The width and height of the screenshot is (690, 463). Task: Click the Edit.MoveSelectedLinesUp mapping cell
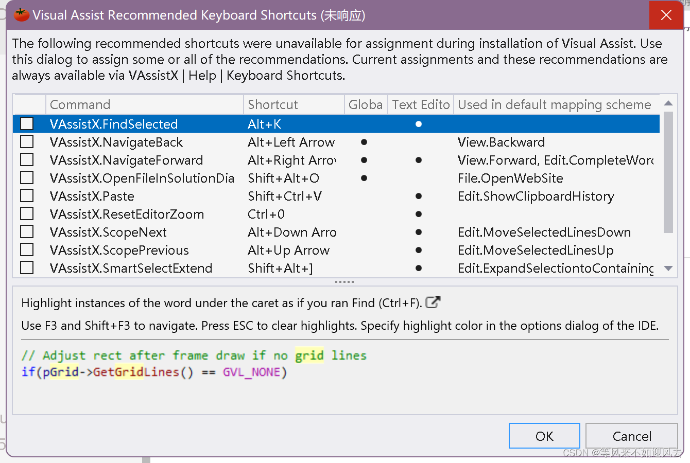tap(536, 250)
